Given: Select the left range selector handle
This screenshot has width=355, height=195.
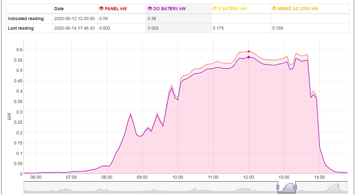Looking at the screenshot, I should tap(278, 187).
